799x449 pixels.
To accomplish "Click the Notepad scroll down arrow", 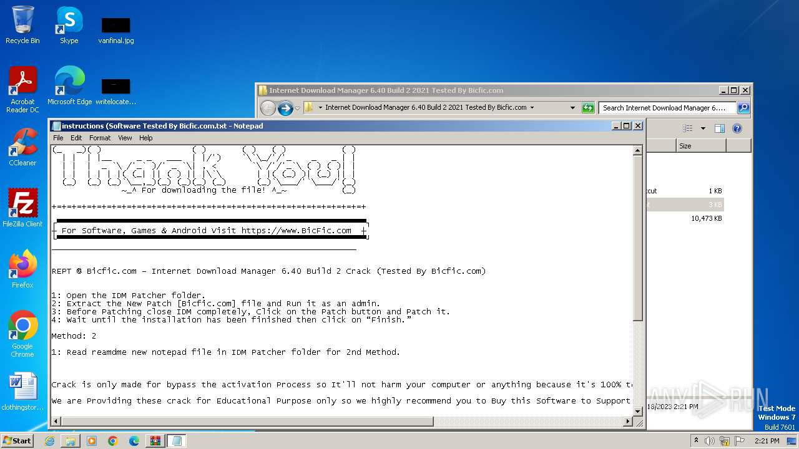I will tap(638, 411).
